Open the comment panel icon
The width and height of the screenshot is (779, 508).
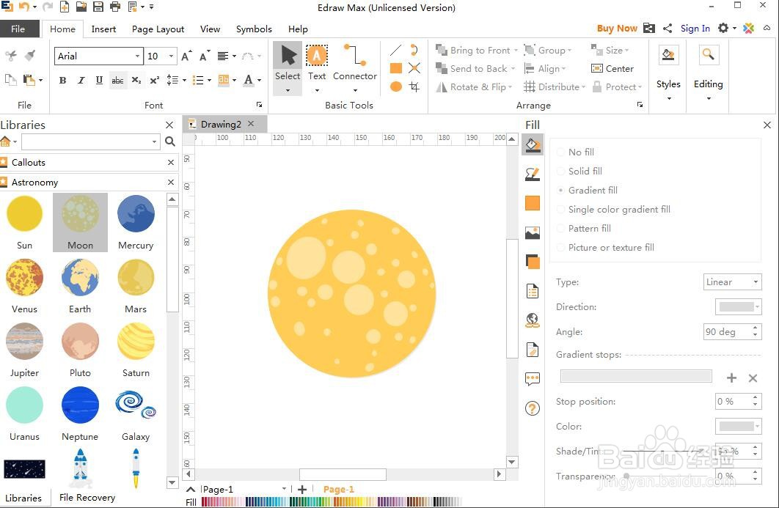(533, 379)
